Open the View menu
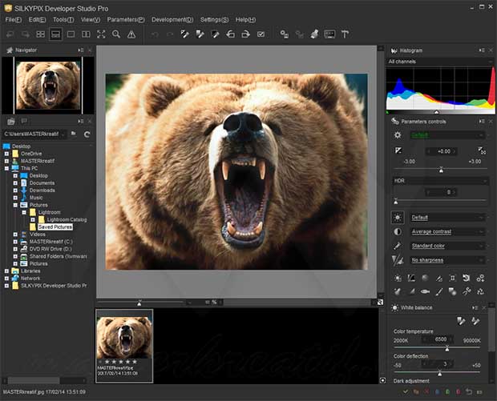 pos(91,20)
